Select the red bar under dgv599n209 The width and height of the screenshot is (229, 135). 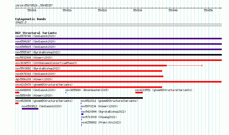coord(118,82)
